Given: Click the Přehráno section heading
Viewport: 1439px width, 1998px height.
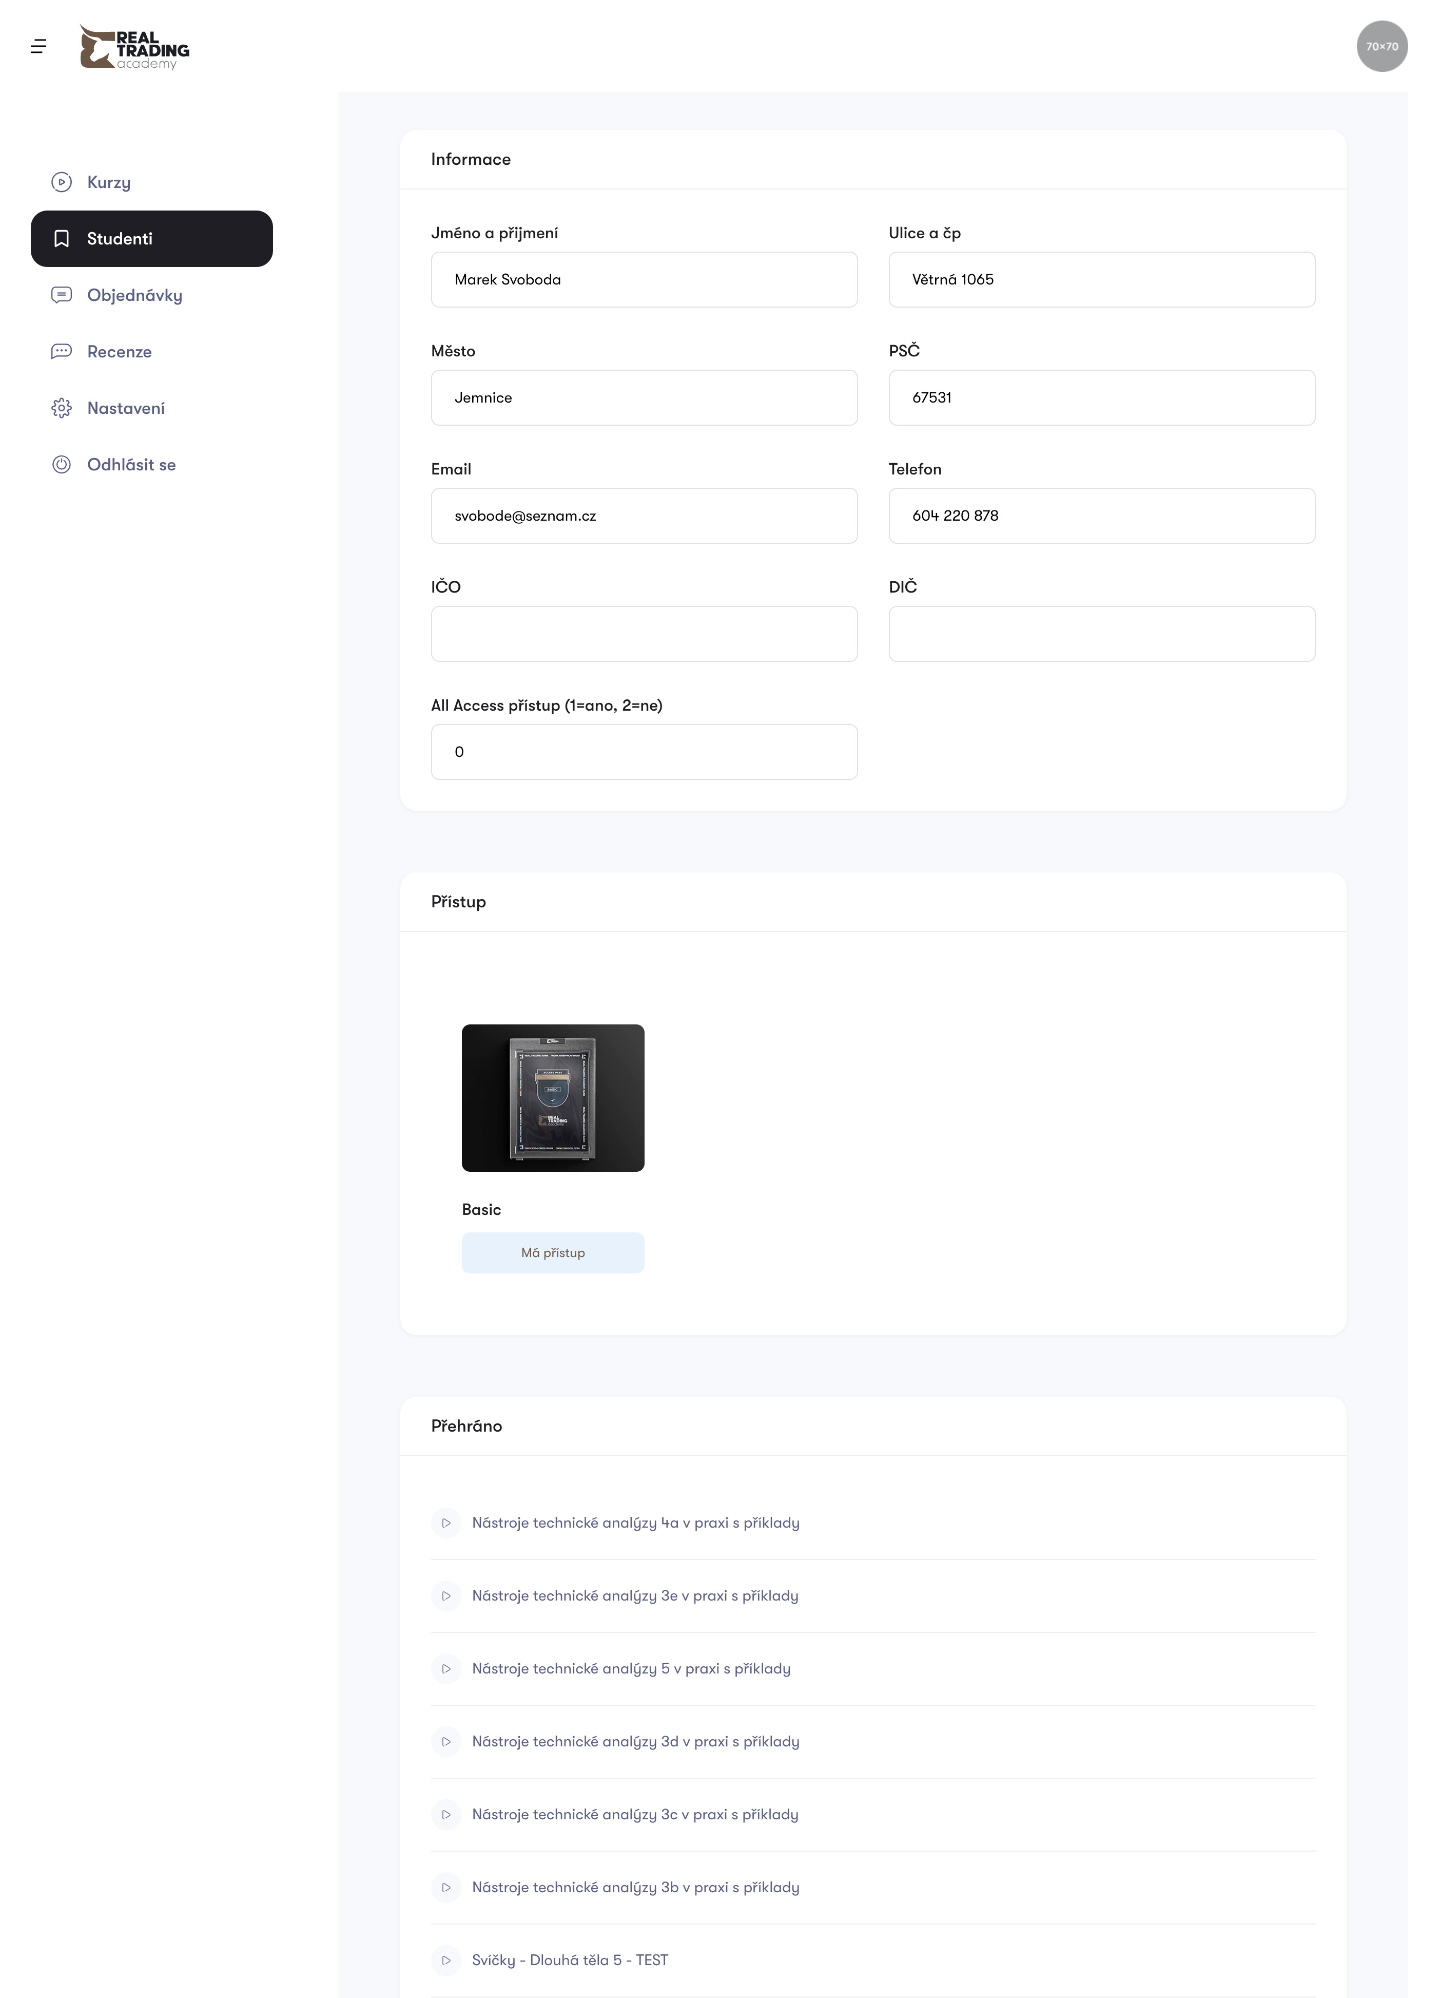Looking at the screenshot, I should tap(466, 1426).
